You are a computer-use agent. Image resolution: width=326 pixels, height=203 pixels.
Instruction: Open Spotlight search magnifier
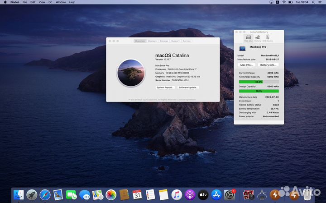pyautogui.click(x=313, y=2)
